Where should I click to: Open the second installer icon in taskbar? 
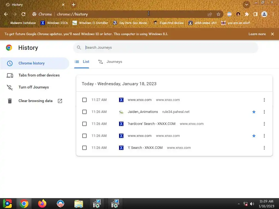[115, 204]
